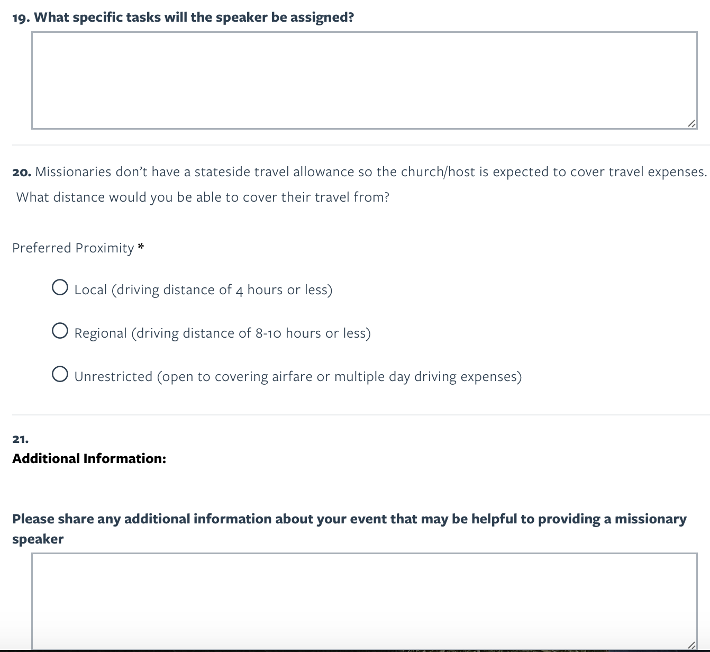Click the bold question number "20."
The image size is (710, 652).
22,173
